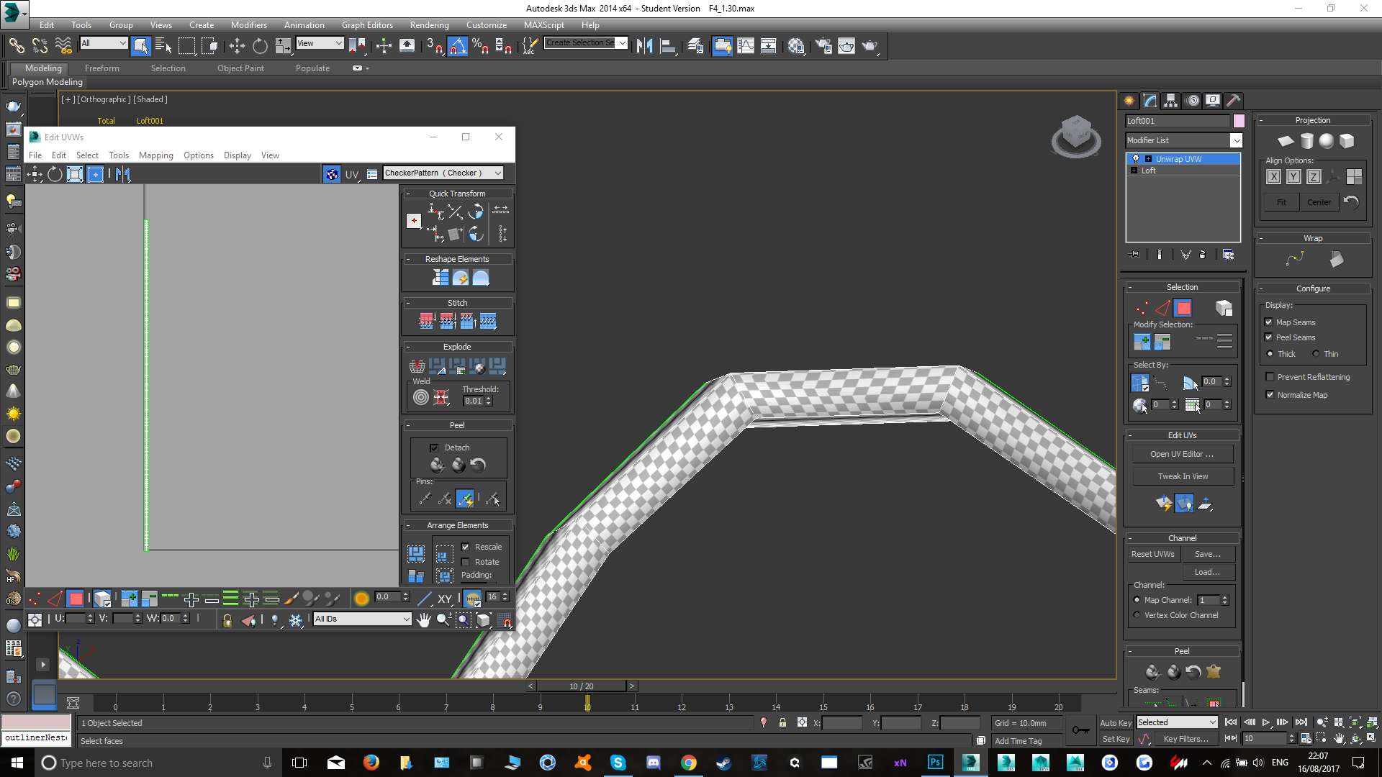Viewport: 1382px width, 777px height.
Task: Click the Center align button
Action: click(1319, 202)
